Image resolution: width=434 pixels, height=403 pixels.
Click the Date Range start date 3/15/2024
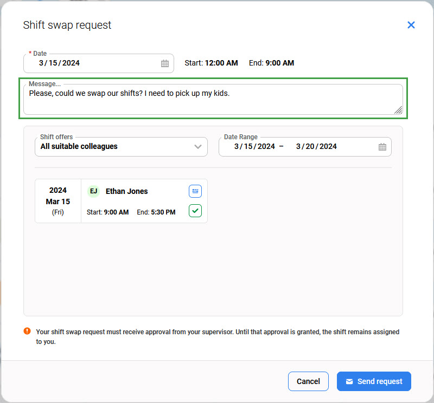[x=254, y=146]
